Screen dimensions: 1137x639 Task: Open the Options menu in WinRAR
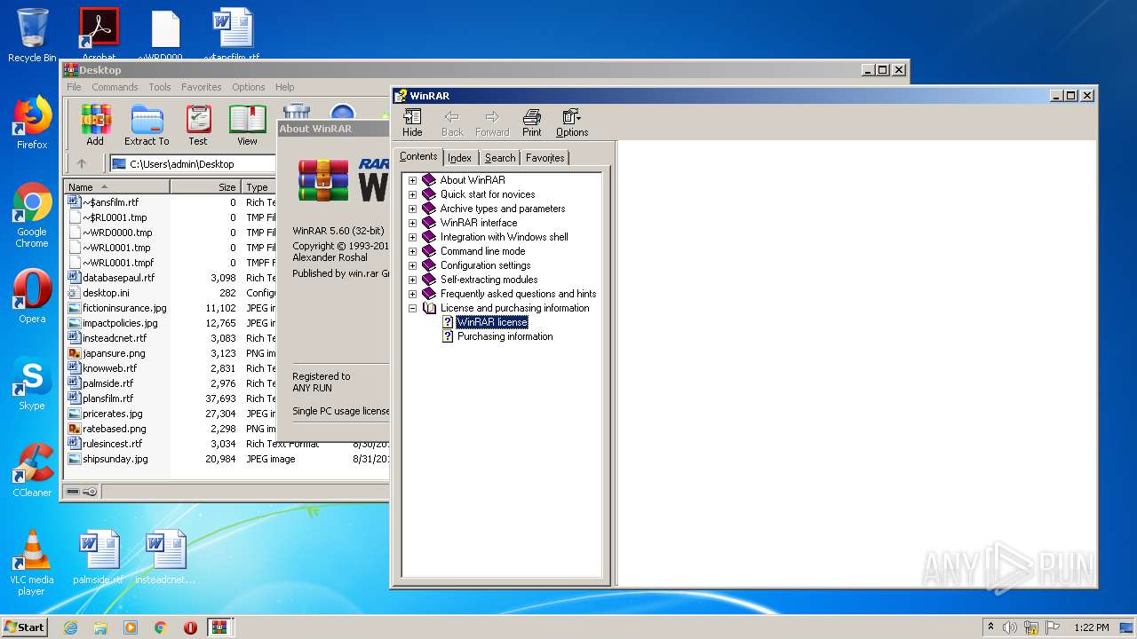point(249,87)
